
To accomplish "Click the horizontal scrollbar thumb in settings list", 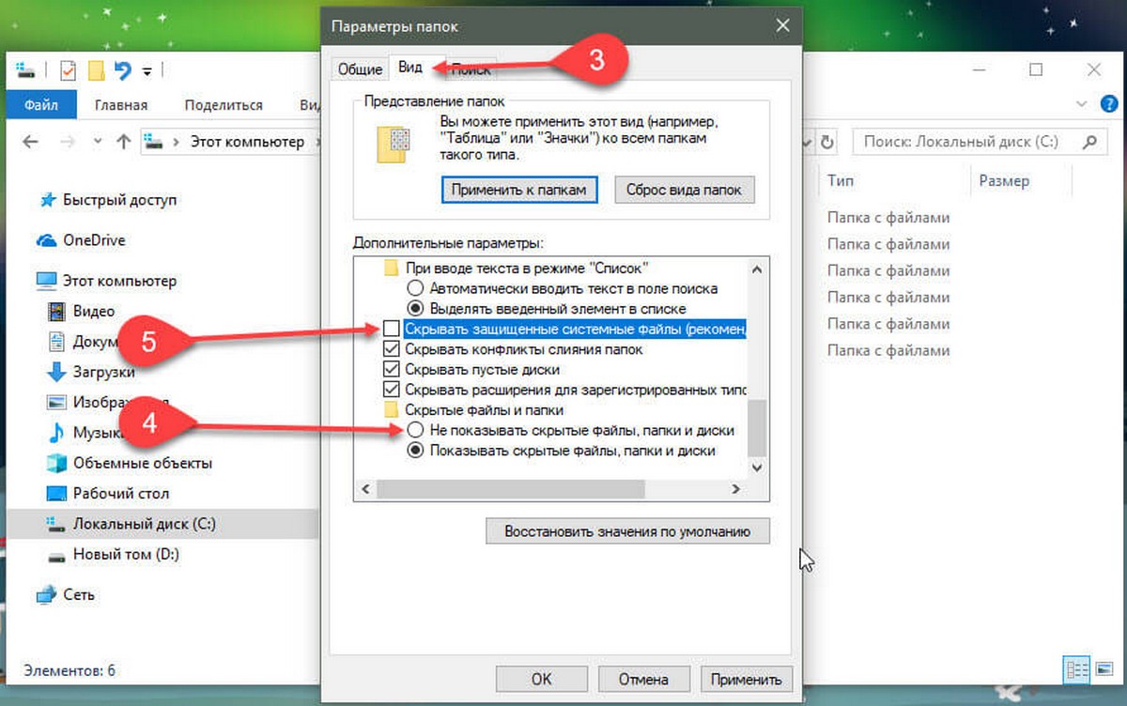I will coord(511,489).
